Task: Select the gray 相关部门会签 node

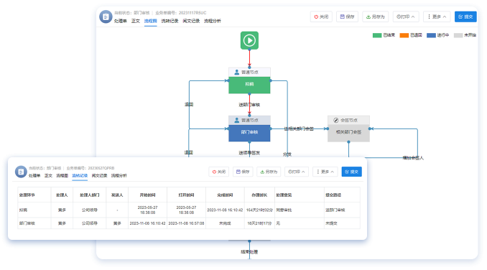Action: point(348,132)
